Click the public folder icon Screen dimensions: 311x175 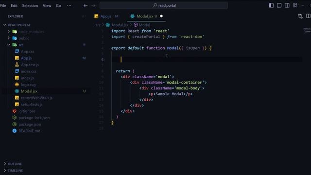(15, 38)
